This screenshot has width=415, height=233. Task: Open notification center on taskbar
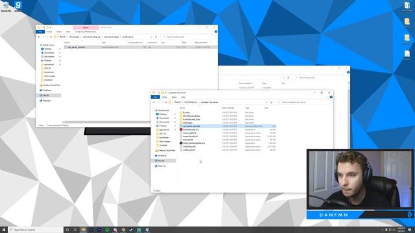pyautogui.click(x=410, y=230)
